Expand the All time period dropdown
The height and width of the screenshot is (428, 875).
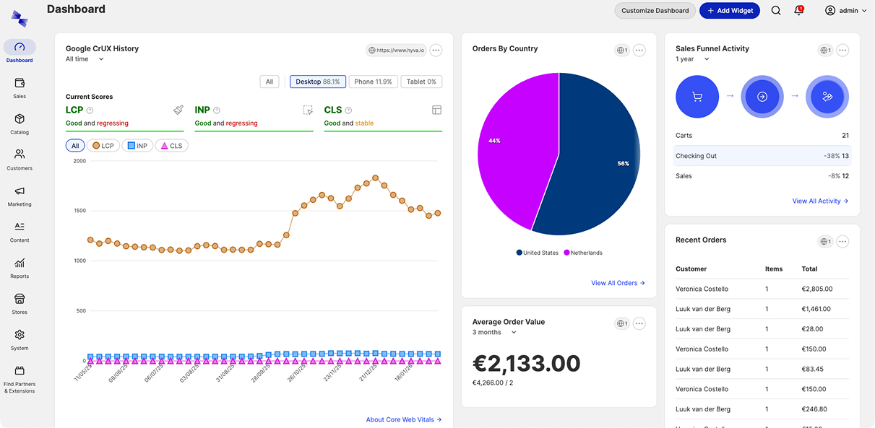pos(85,59)
